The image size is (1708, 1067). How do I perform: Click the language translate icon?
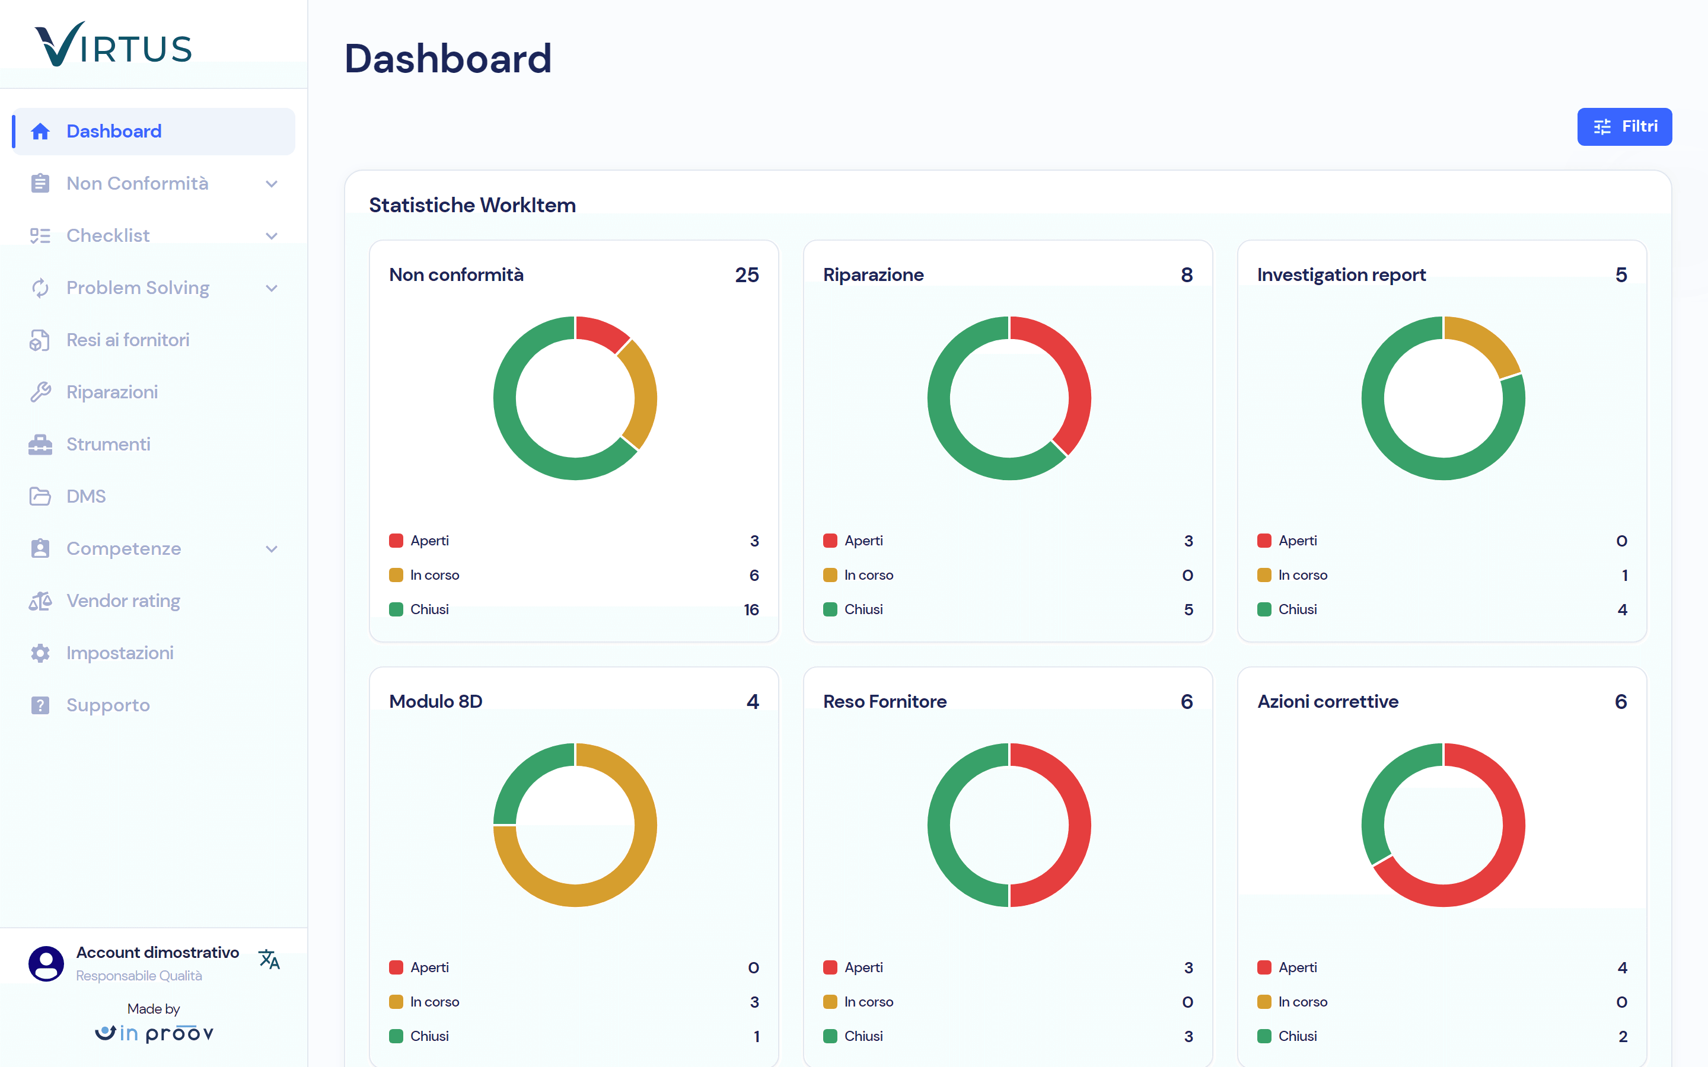(x=270, y=960)
